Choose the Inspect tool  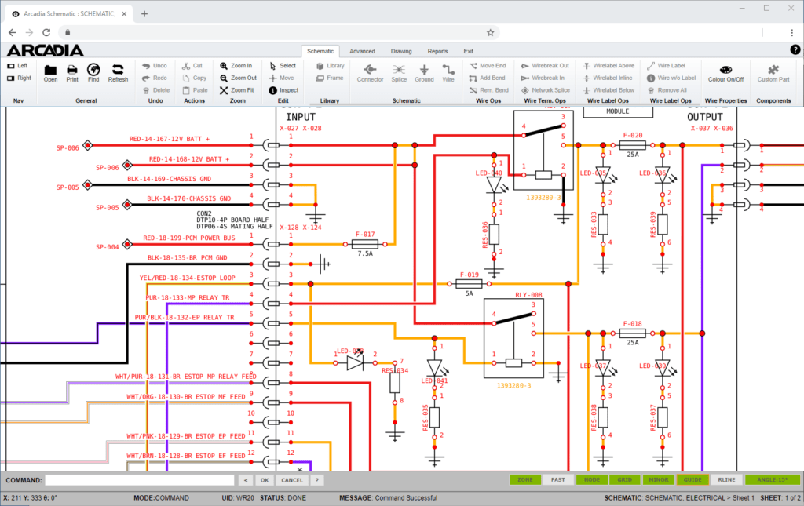[283, 90]
